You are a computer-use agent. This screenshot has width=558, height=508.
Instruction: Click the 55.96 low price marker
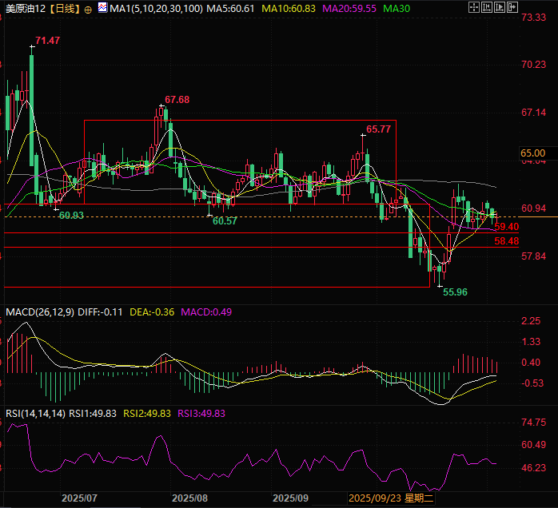[455, 292]
